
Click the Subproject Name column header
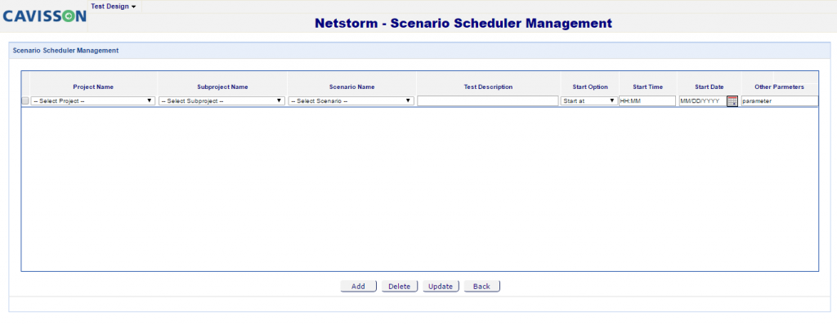[222, 87]
